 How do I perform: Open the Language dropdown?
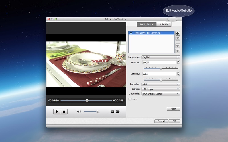pos(160,57)
